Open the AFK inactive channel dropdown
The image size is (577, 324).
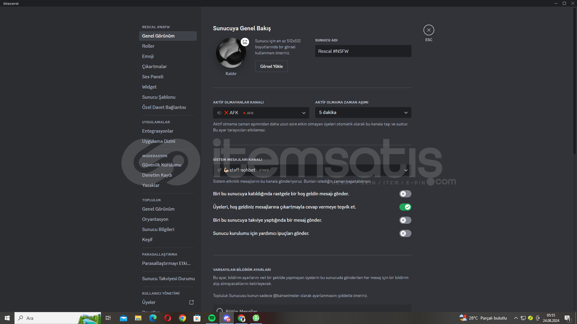click(261, 113)
